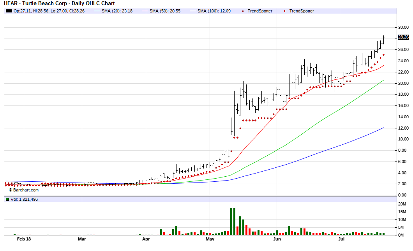
Task: Click the 'Jun' date axis label
Action: coord(277,239)
